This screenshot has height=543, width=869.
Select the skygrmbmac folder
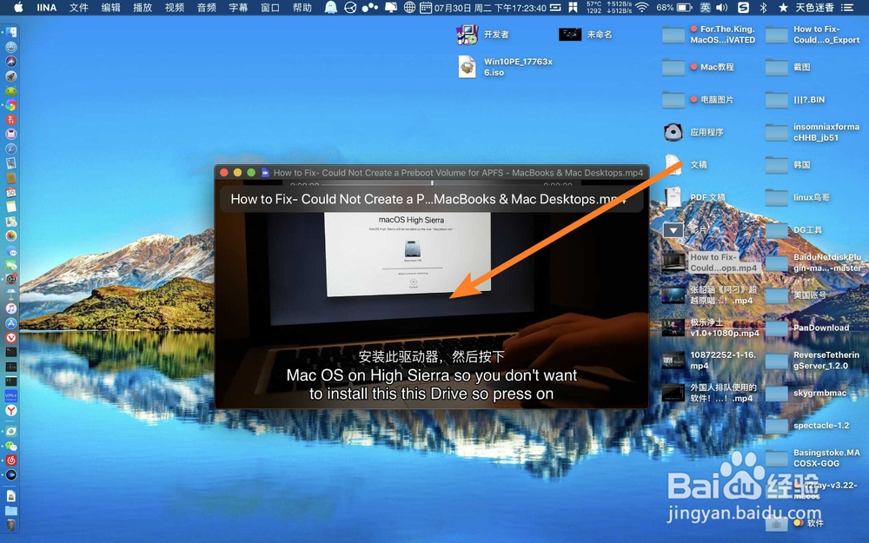(806, 393)
